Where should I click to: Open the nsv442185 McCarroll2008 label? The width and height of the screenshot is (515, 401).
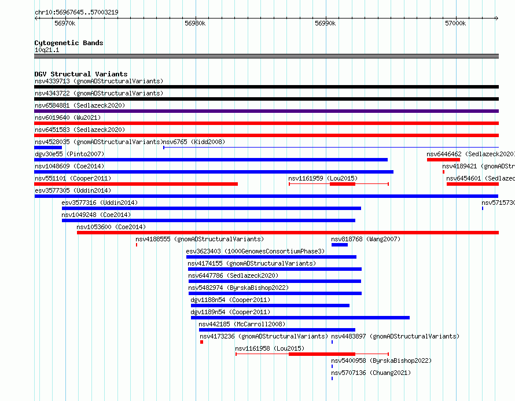pyautogui.click(x=242, y=324)
